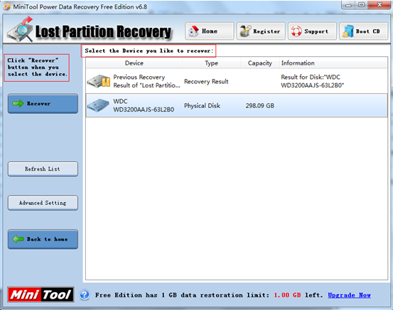Click Refresh List button
The height and width of the screenshot is (310, 393).
point(43,169)
